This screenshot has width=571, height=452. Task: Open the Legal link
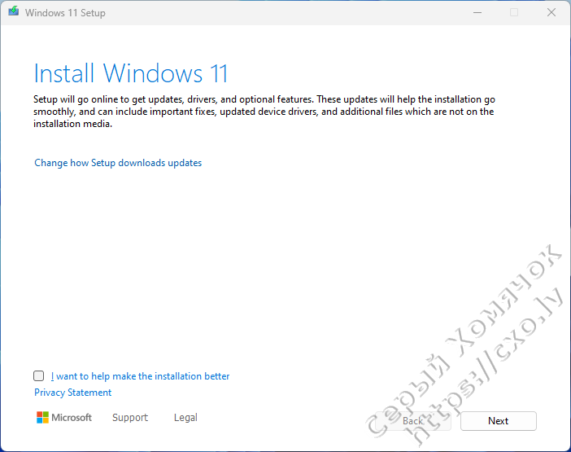point(185,418)
